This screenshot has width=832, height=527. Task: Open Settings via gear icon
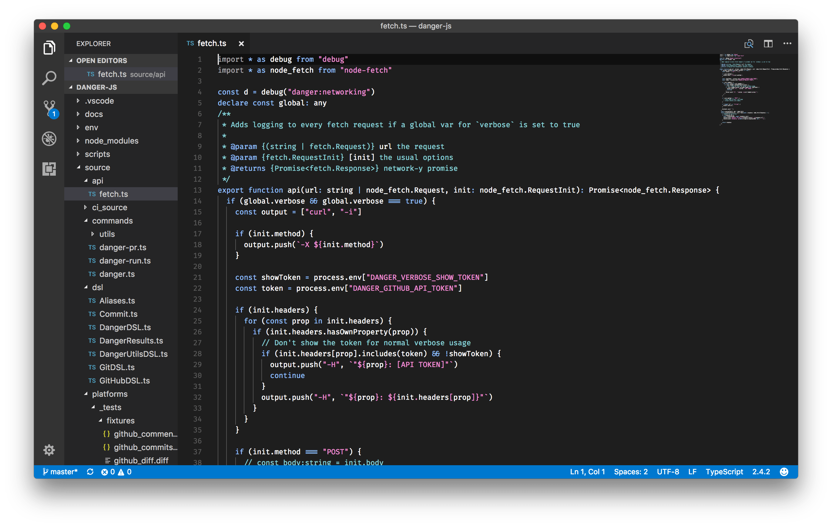pyautogui.click(x=49, y=450)
